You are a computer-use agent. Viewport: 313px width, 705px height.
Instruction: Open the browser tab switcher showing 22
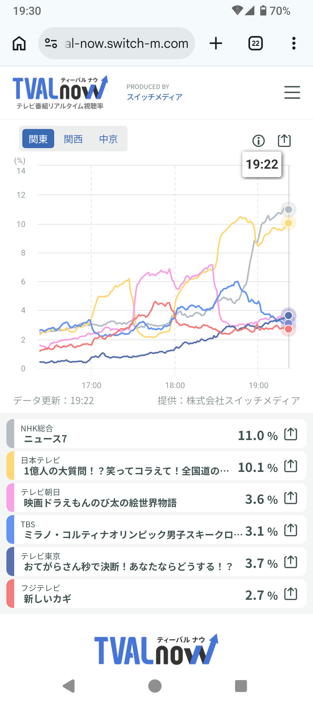pyautogui.click(x=255, y=43)
